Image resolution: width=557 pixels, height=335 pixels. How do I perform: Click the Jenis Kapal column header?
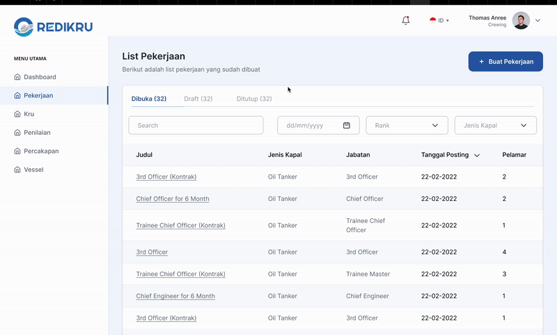[285, 154]
